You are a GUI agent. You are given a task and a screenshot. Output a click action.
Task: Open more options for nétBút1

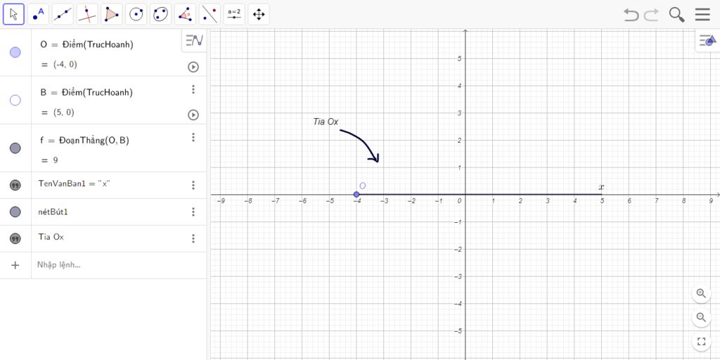pyautogui.click(x=193, y=212)
